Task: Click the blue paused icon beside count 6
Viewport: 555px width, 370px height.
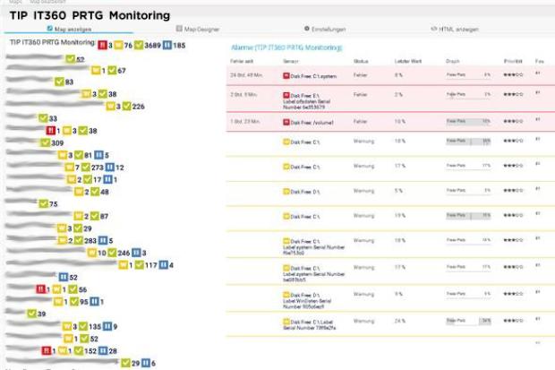Action: click(146, 363)
